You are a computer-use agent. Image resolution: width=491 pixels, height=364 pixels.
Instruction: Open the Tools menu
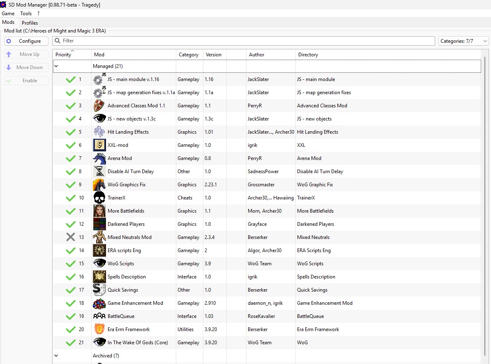coord(26,14)
